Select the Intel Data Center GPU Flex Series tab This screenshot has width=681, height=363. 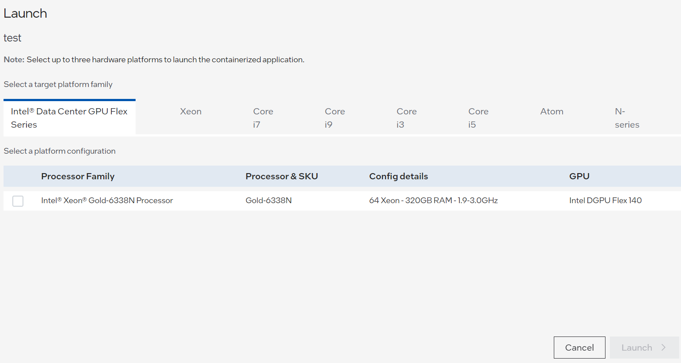[x=69, y=117]
